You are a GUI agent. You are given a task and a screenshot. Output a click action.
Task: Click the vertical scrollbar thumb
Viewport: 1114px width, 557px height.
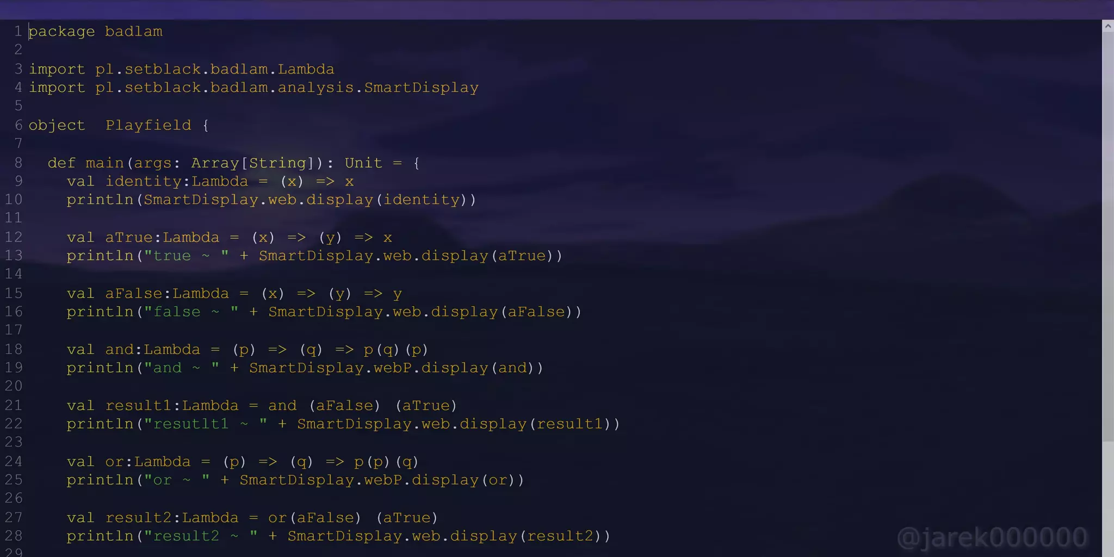(x=1108, y=237)
